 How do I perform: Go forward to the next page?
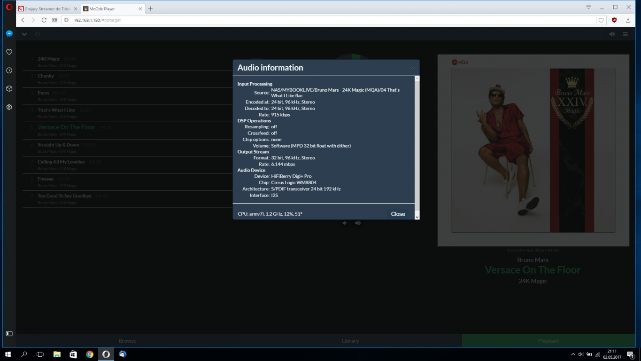tap(33, 20)
